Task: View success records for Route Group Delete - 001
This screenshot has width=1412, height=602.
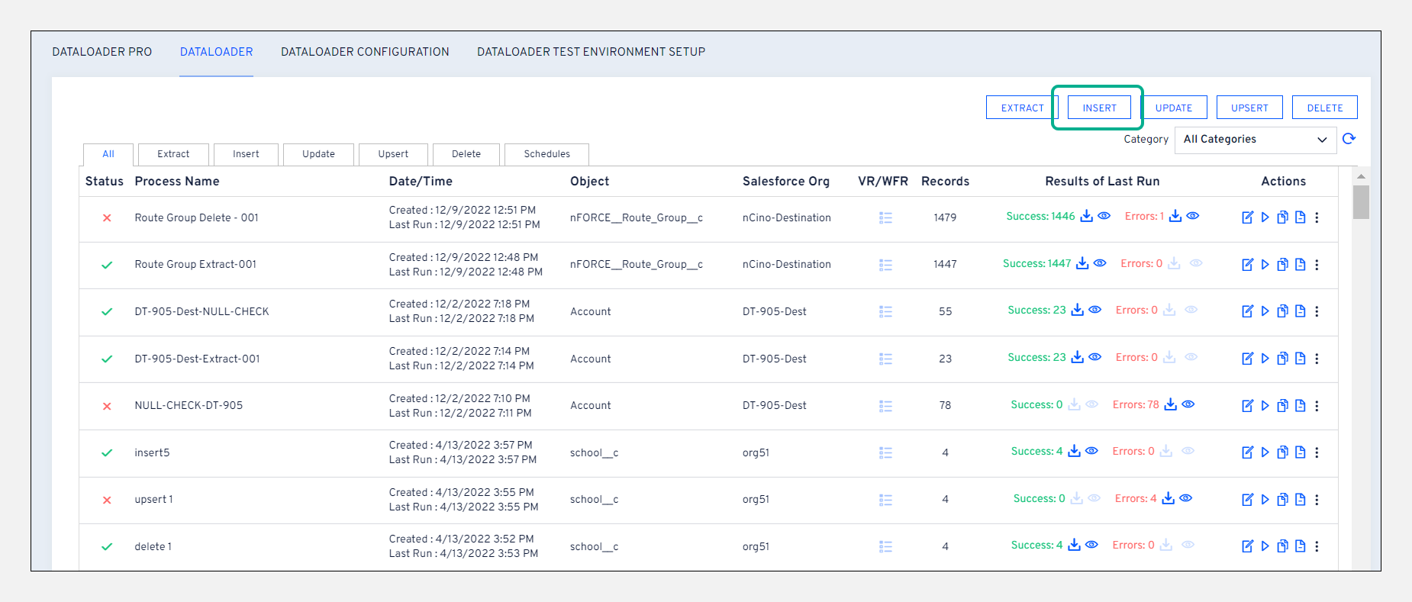Action: pyautogui.click(x=1104, y=216)
